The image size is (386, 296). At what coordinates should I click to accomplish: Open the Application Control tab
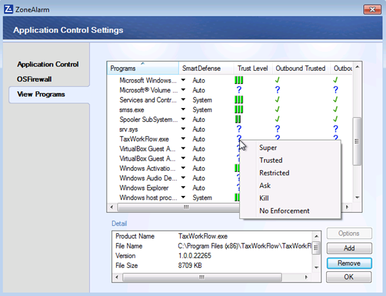(48, 64)
